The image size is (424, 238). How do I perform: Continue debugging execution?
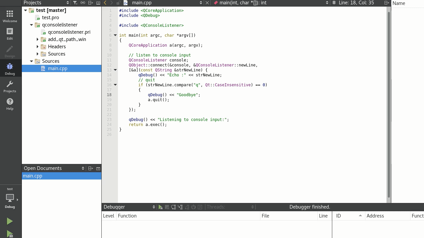pyautogui.click(x=161, y=207)
